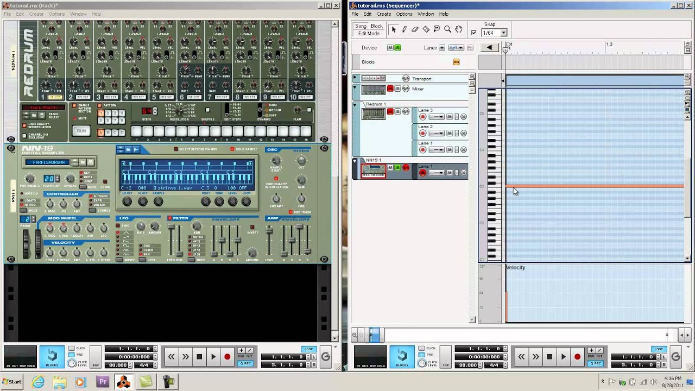The height and width of the screenshot is (391, 695).
Task: Click Play in the Sequencer transport panel
Action: click(564, 357)
